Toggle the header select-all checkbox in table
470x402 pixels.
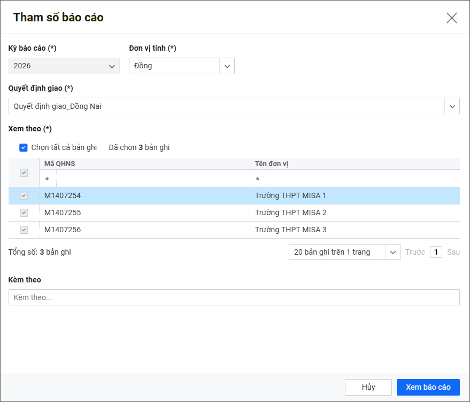(24, 172)
